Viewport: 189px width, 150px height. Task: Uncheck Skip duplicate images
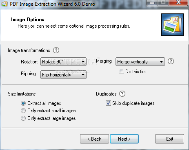click(108, 103)
